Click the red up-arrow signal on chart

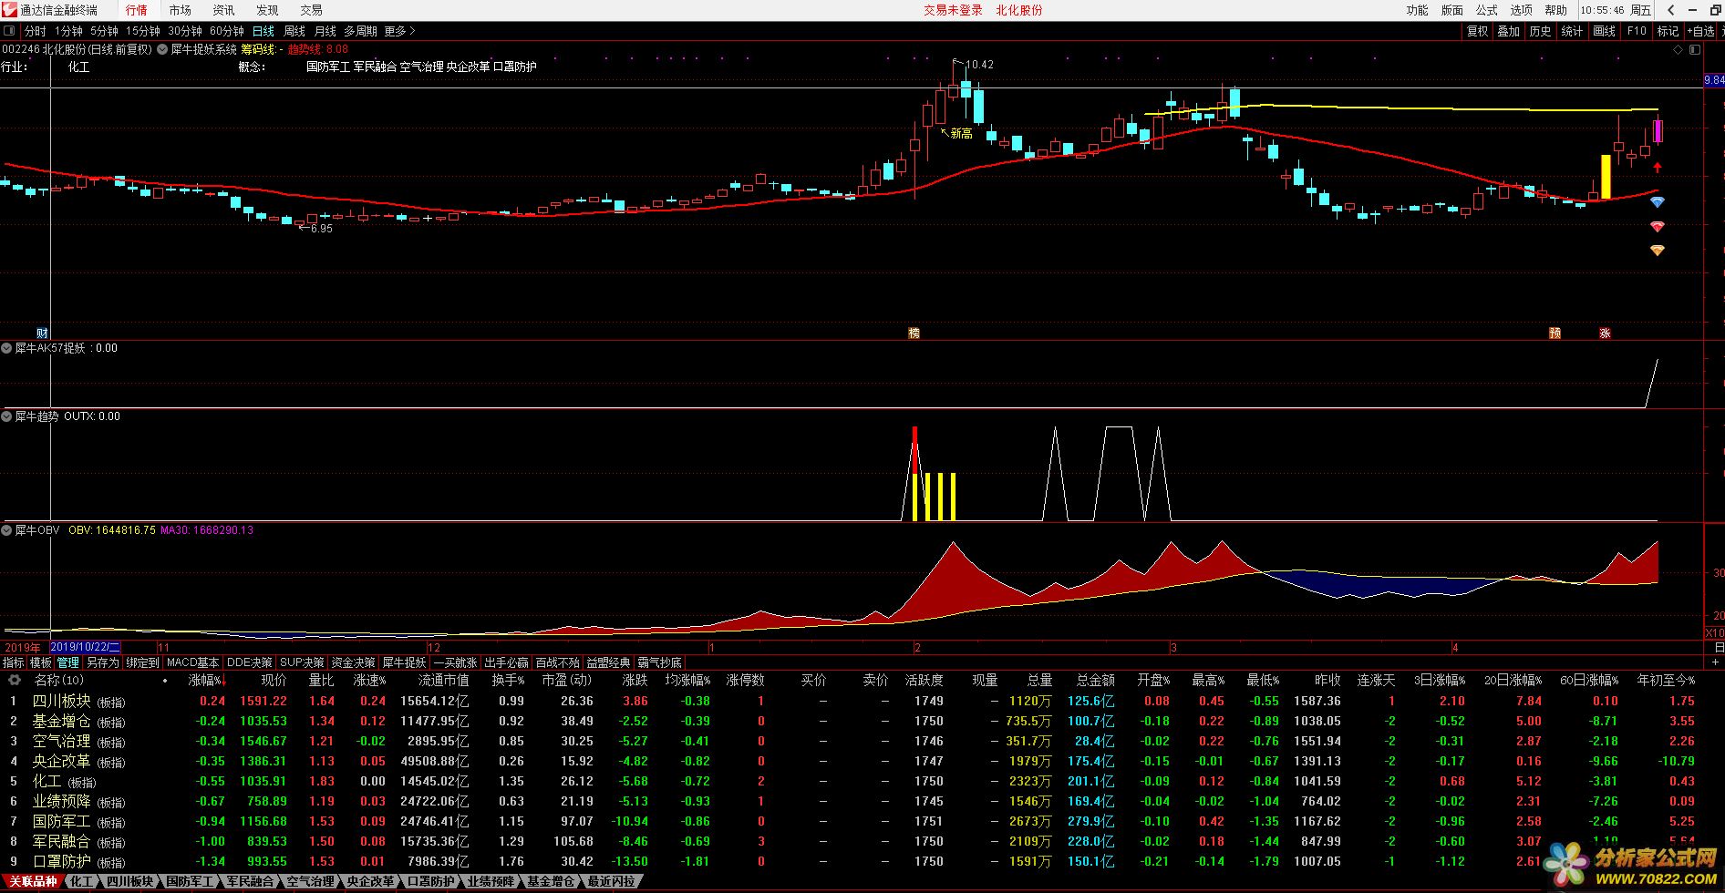pos(1658,168)
